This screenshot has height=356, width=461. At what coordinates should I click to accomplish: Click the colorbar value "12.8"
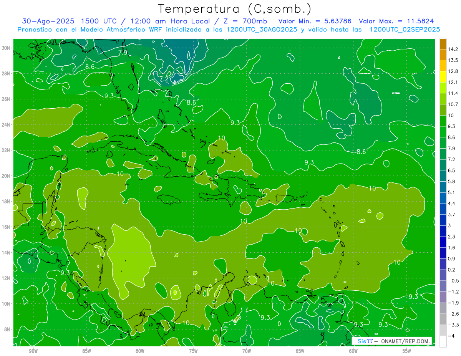453,71
